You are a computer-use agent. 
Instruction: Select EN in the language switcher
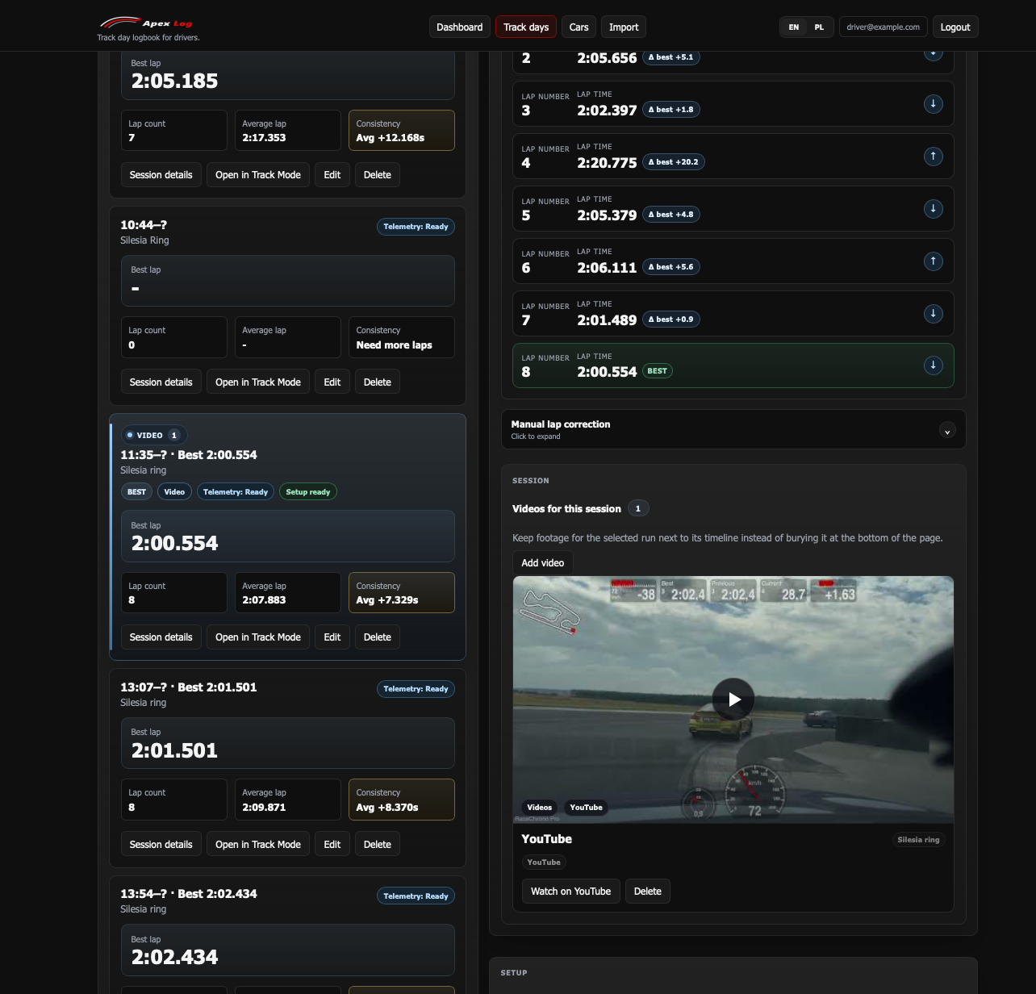pos(793,27)
